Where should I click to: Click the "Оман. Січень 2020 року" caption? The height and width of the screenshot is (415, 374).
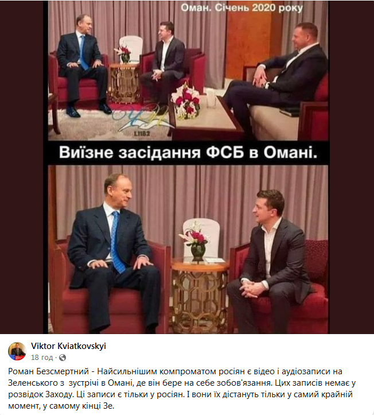(x=241, y=8)
